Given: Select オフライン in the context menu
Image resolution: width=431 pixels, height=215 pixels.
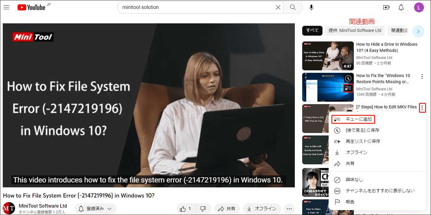Looking at the screenshot, I should (377, 152).
